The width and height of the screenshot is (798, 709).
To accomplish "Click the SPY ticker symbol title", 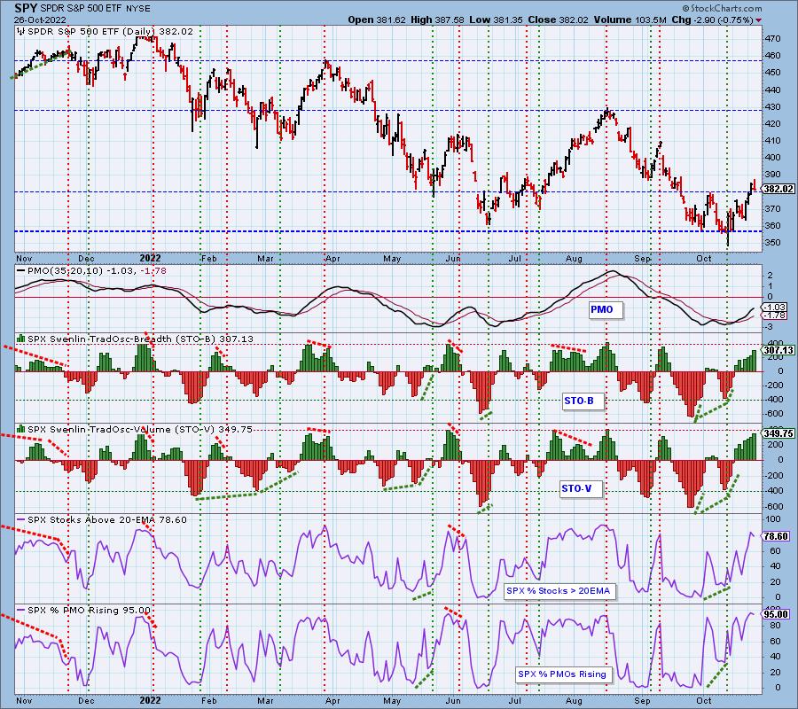I will coord(24,8).
